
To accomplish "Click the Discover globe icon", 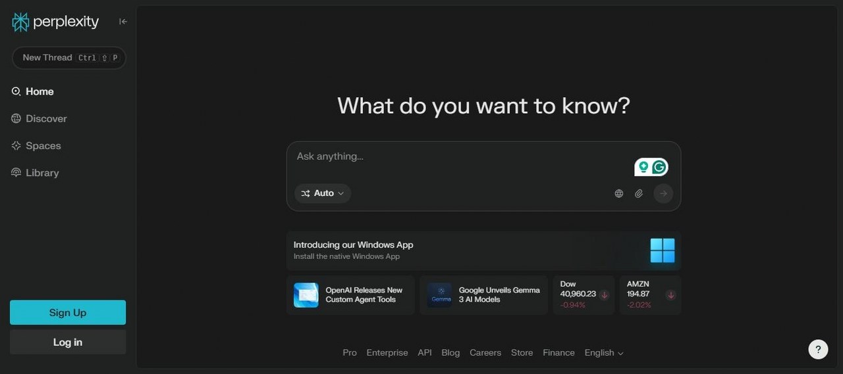I will 16,118.
